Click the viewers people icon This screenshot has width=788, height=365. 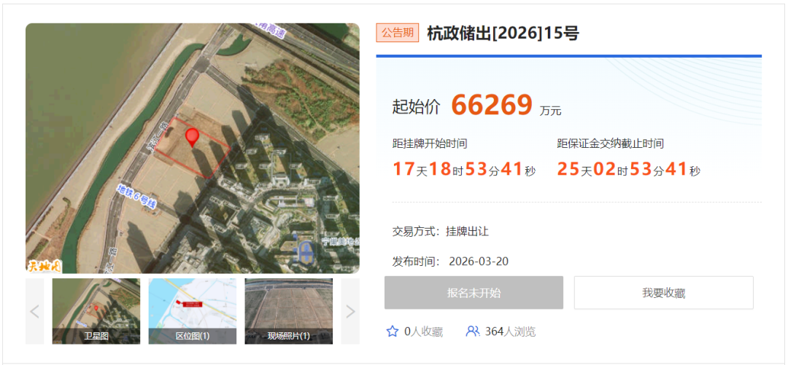tap(472, 331)
